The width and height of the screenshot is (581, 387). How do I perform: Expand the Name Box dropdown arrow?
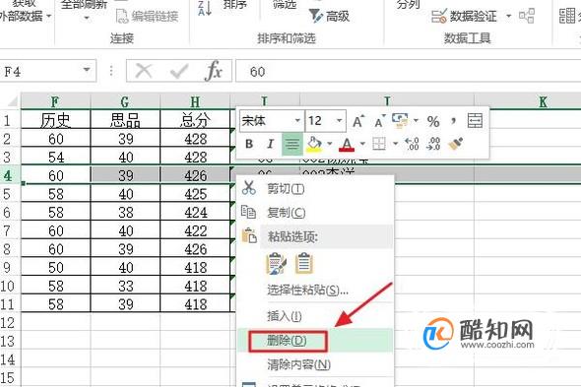point(87,70)
